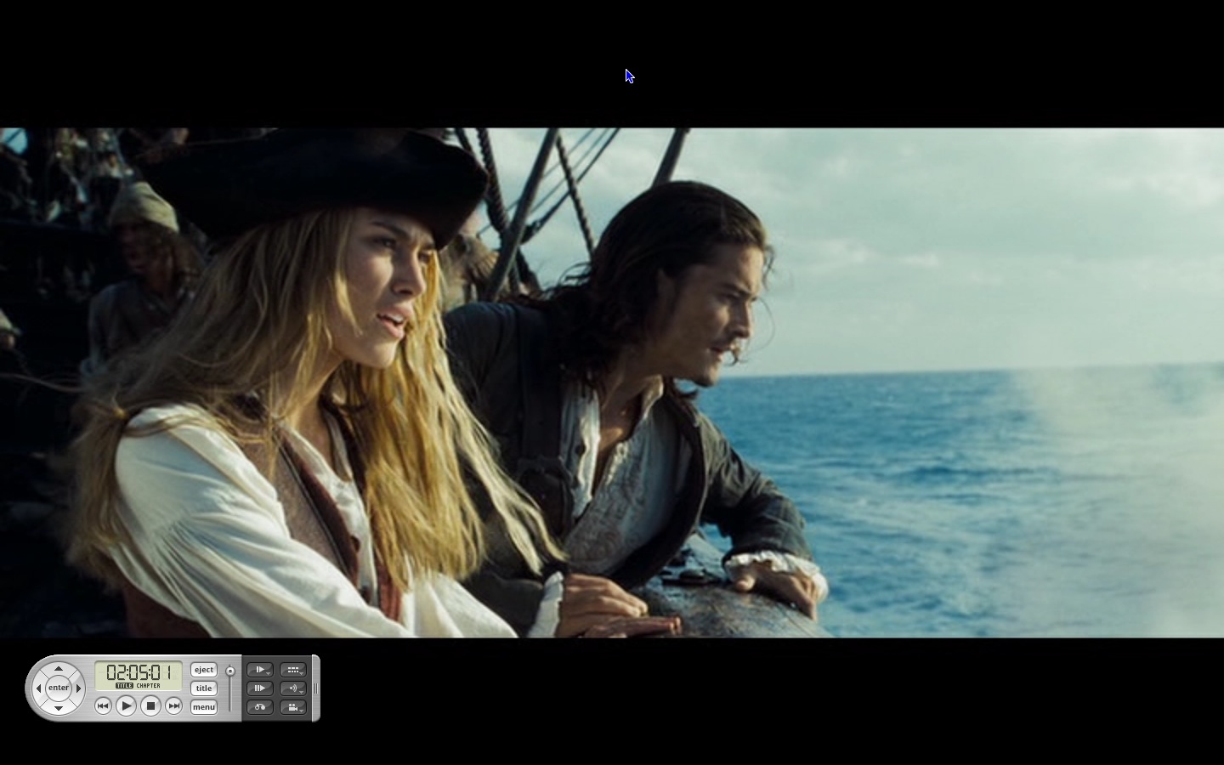
Task: Click the controller drawer handle
Action: (x=316, y=688)
